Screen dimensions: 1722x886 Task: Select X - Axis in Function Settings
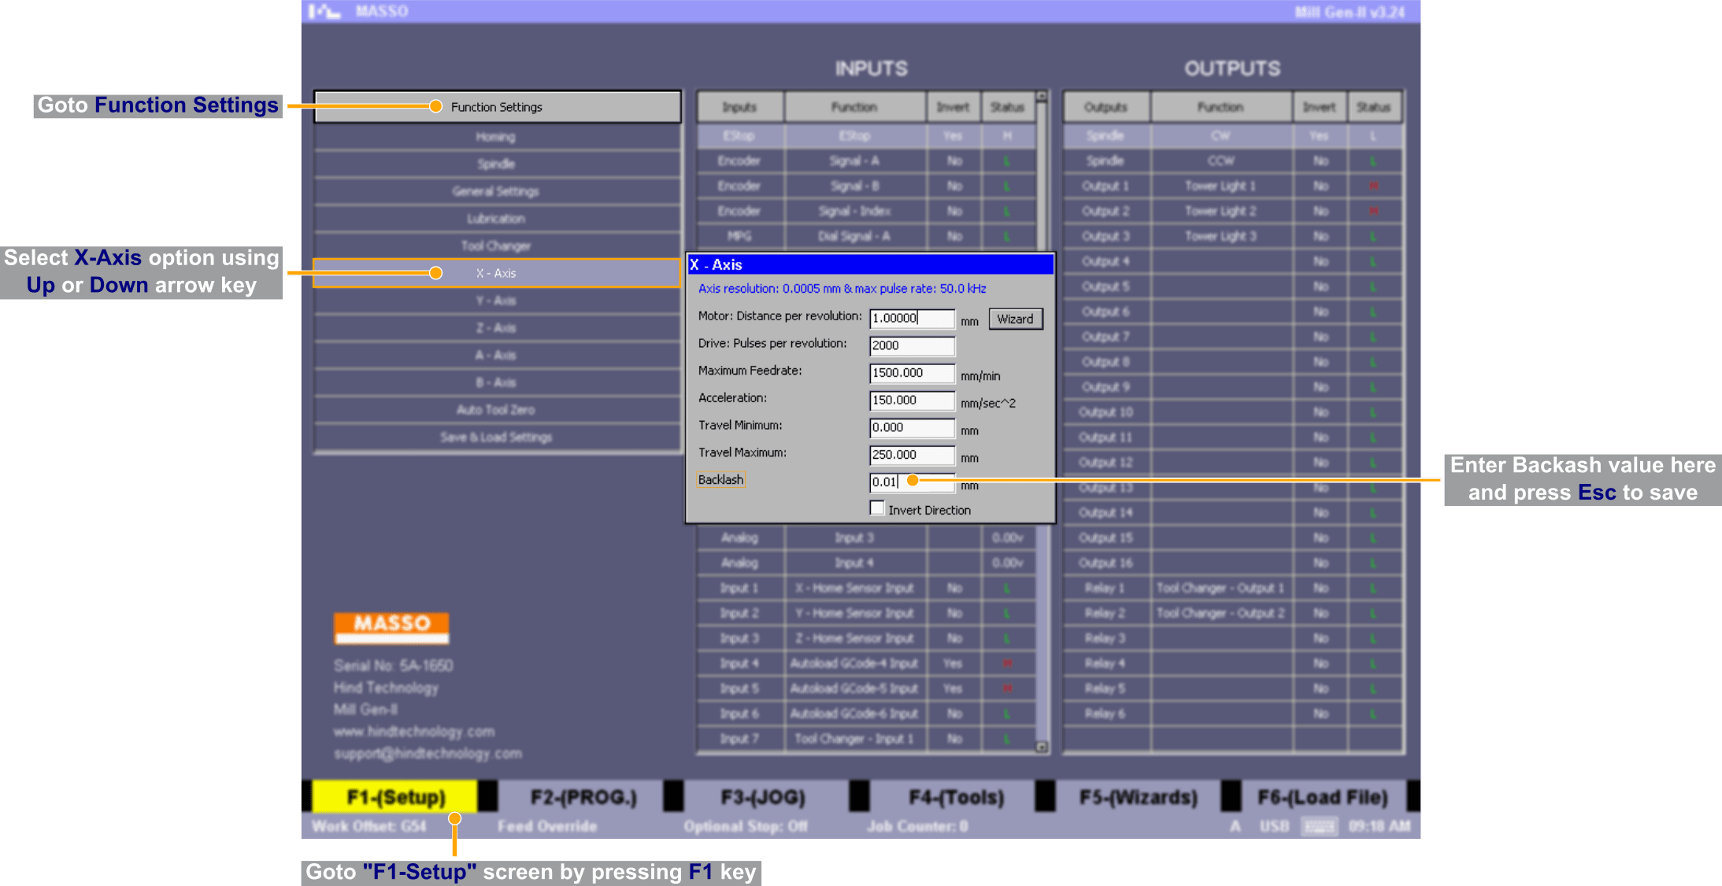(496, 273)
